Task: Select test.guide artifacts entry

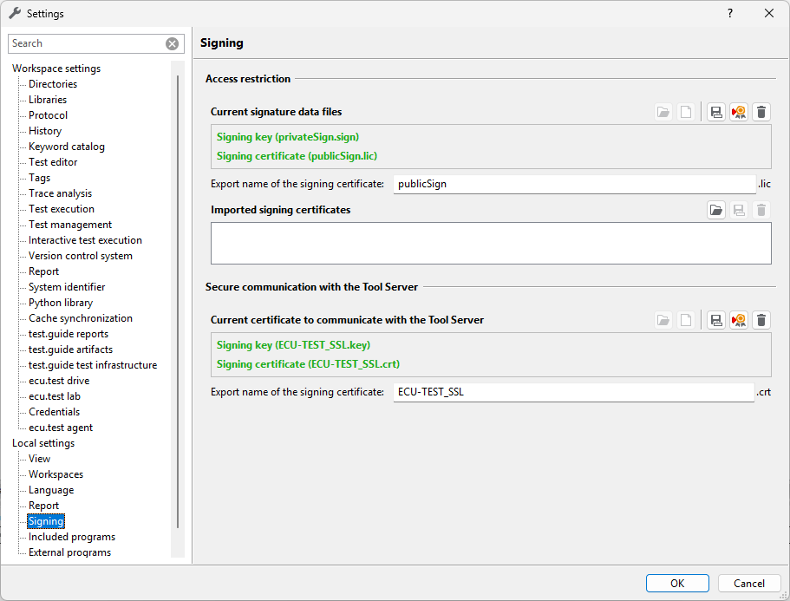Action: (x=70, y=349)
